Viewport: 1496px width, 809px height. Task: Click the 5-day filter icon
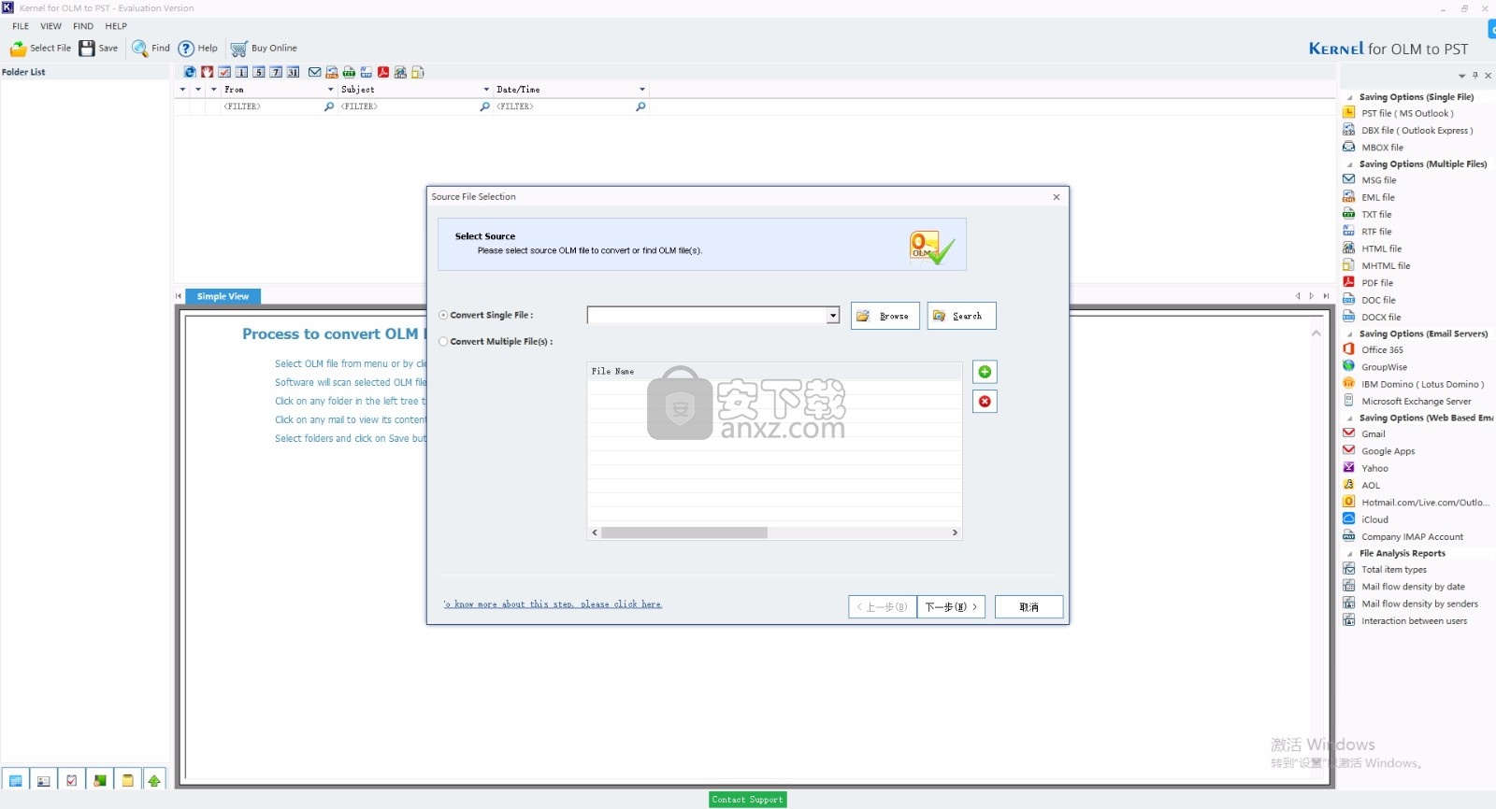point(259,72)
